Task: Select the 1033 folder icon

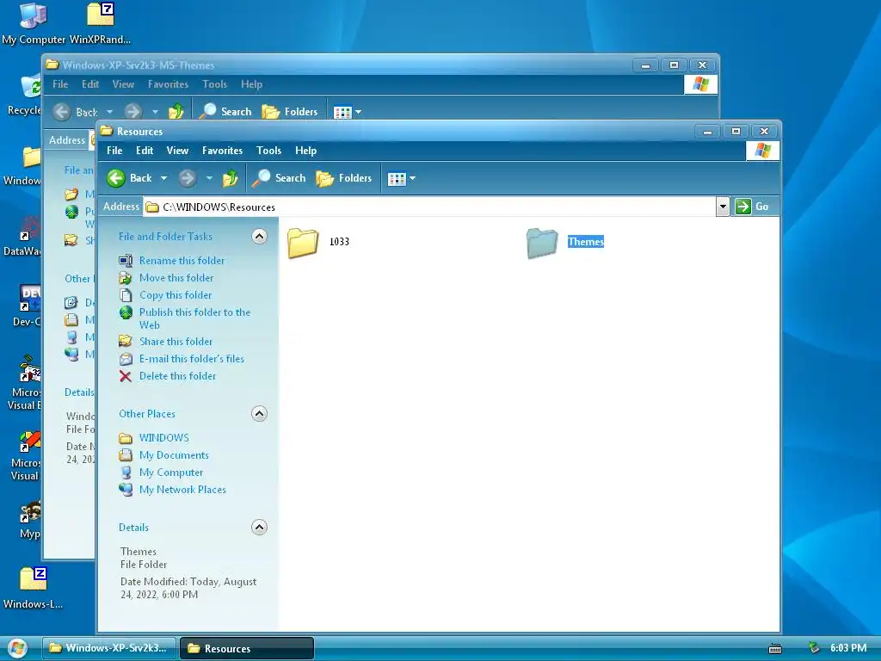Action: (x=303, y=243)
